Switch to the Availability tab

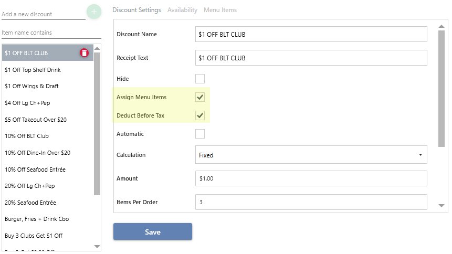182,10
